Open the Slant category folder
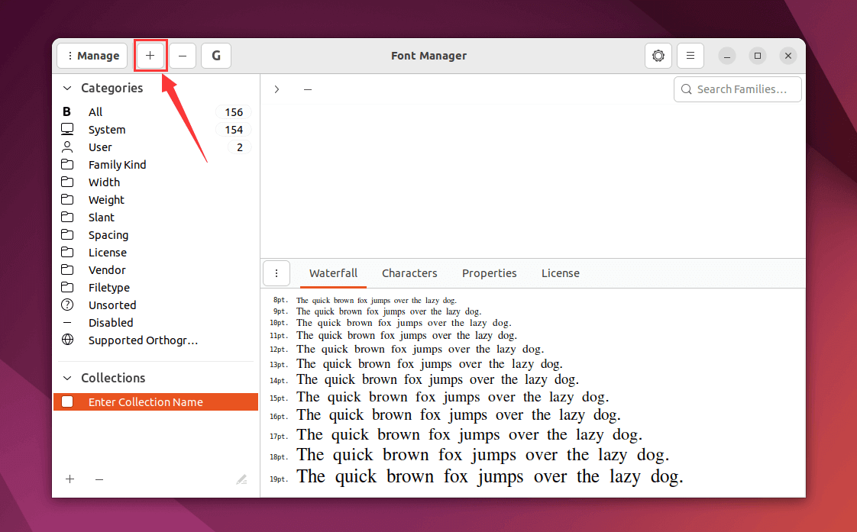The width and height of the screenshot is (857, 532). [x=156, y=218]
